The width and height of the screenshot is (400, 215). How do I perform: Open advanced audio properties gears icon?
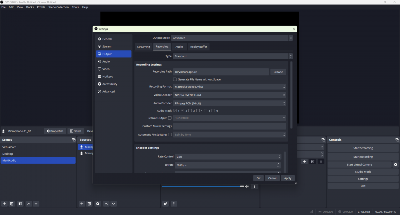pos(166,204)
